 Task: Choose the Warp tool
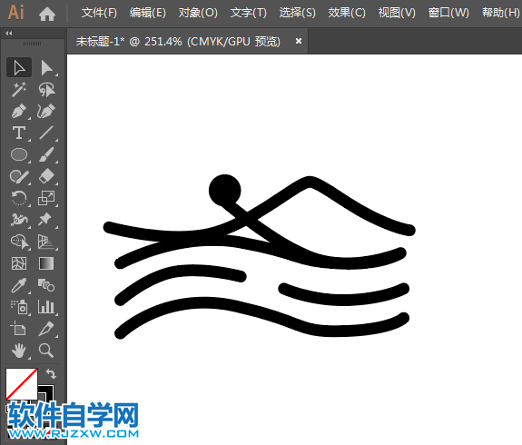click(x=19, y=220)
